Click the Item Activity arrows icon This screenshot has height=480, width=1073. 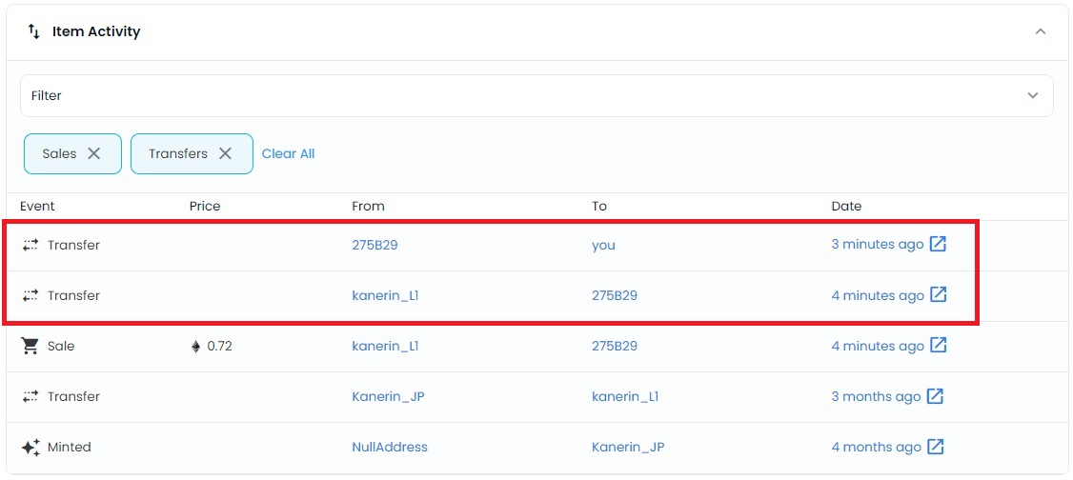[x=33, y=31]
